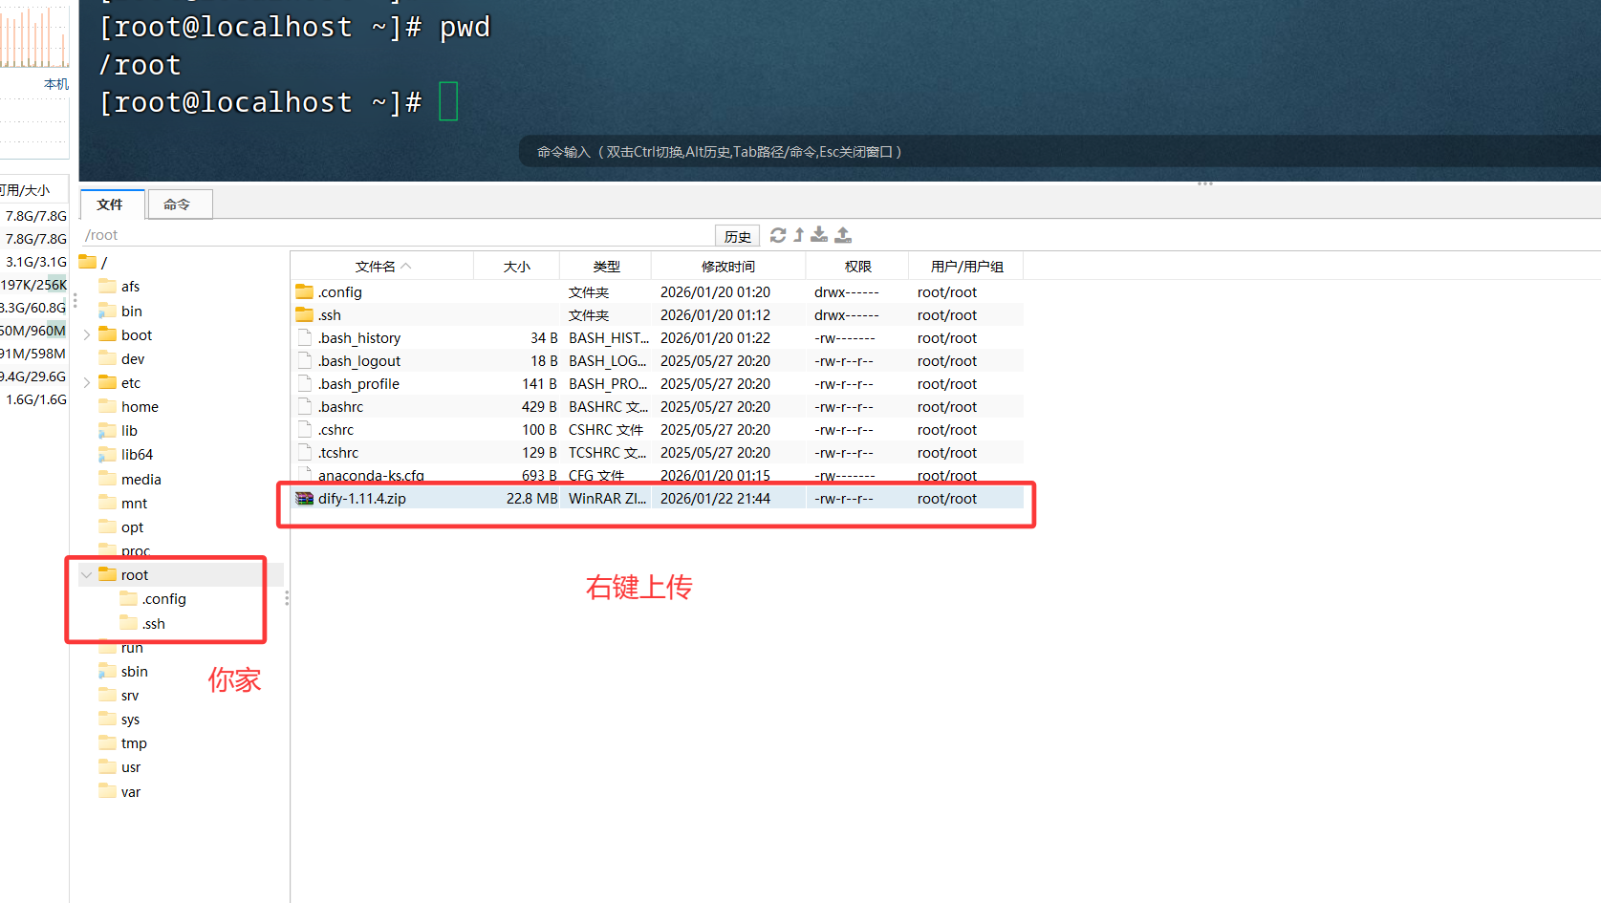Select the anaconda-ks.cfg file
The height and width of the screenshot is (903, 1601).
[x=658, y=476]
